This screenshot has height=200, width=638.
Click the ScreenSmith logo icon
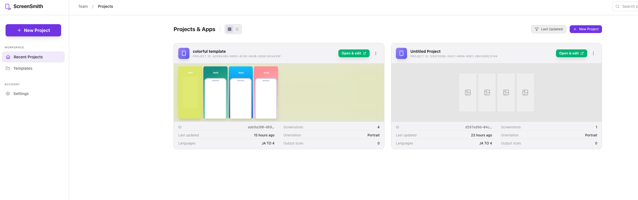(8, 6)
